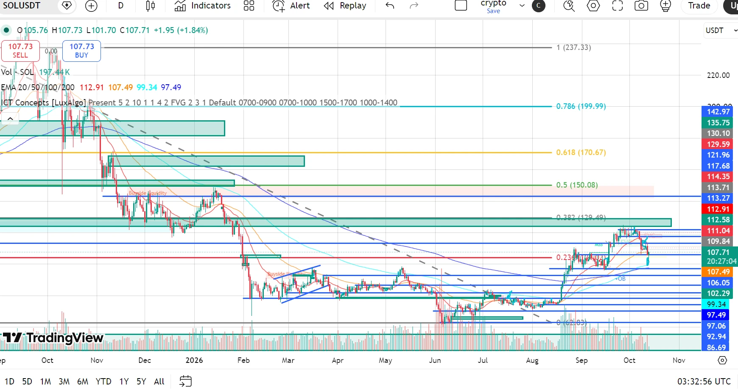Open the SOLUSDT symbol search
The width and height of the screenshot is (738, 390).
pyautogui.click(x=21, y=6)
